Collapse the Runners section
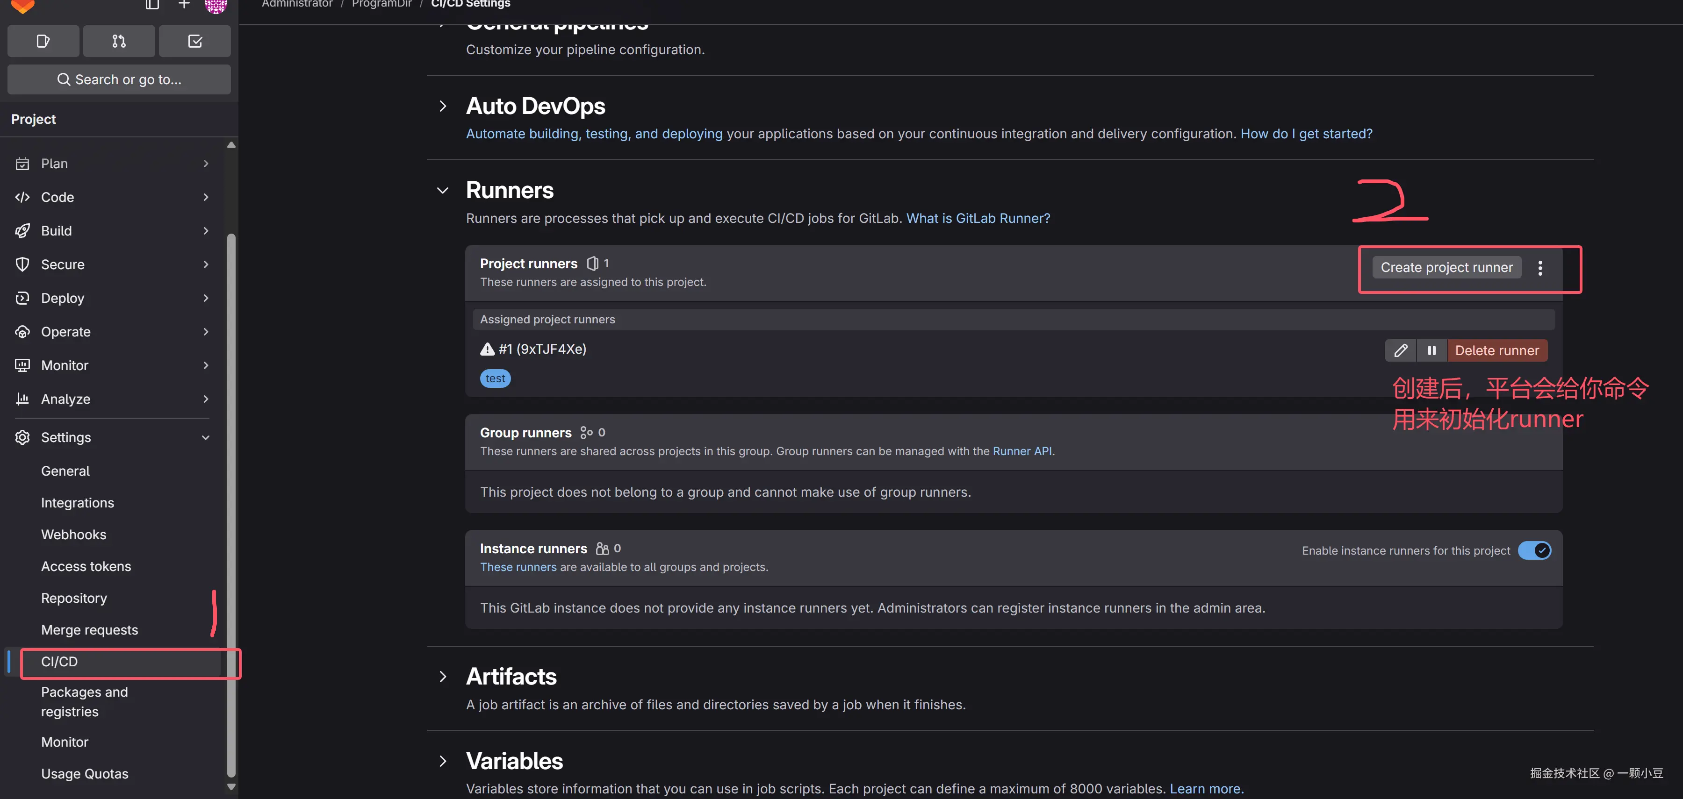Image resolution: width=1683 pixels, height=799 pixels. 442,191
